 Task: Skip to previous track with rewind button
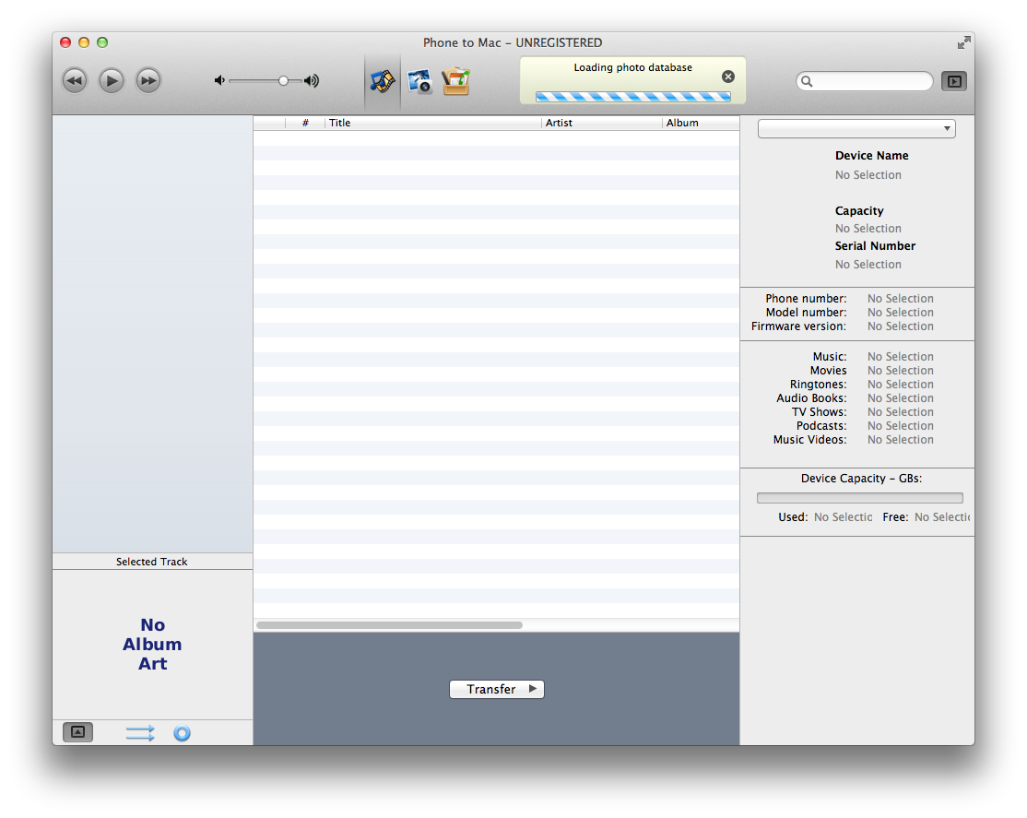pos(75,81)
